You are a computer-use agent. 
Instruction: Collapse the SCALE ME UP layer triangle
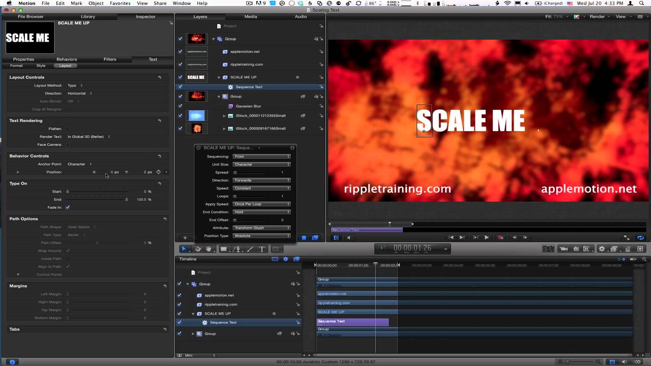click(219, 77)
